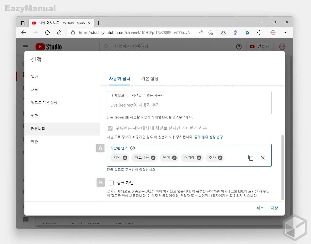Remove the 하고싶은 blocked word chip
This screenshot has height=244, width=311.
click(153, 158)
